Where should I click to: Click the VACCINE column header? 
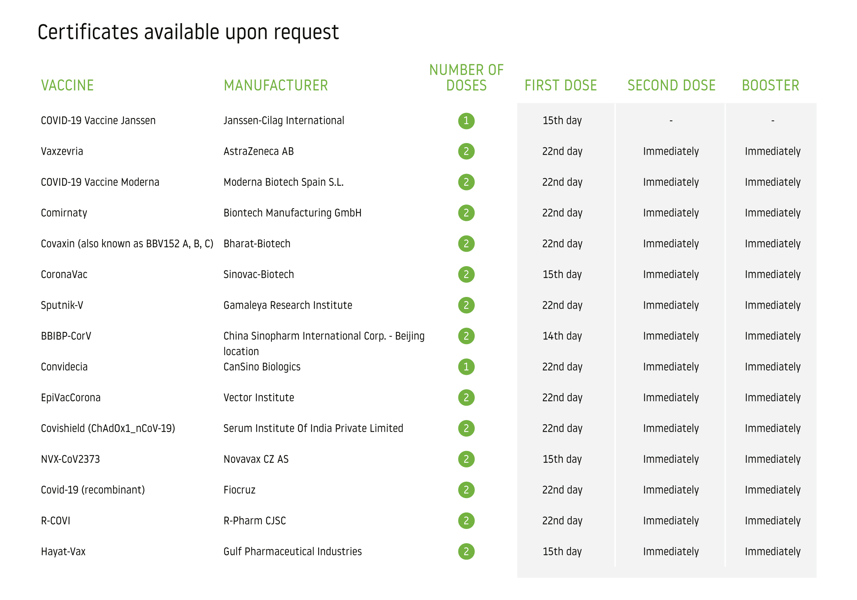pyautogui.click(x=67, y=85)
